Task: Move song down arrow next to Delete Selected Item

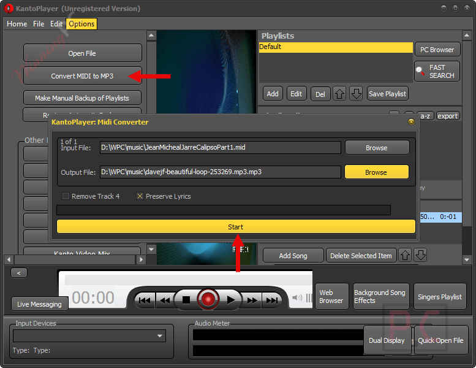Action: coord(421,255)
